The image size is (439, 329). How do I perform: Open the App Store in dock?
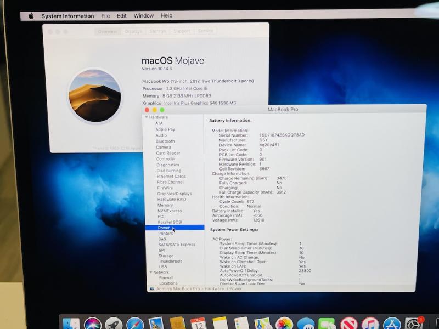(391, 324)
